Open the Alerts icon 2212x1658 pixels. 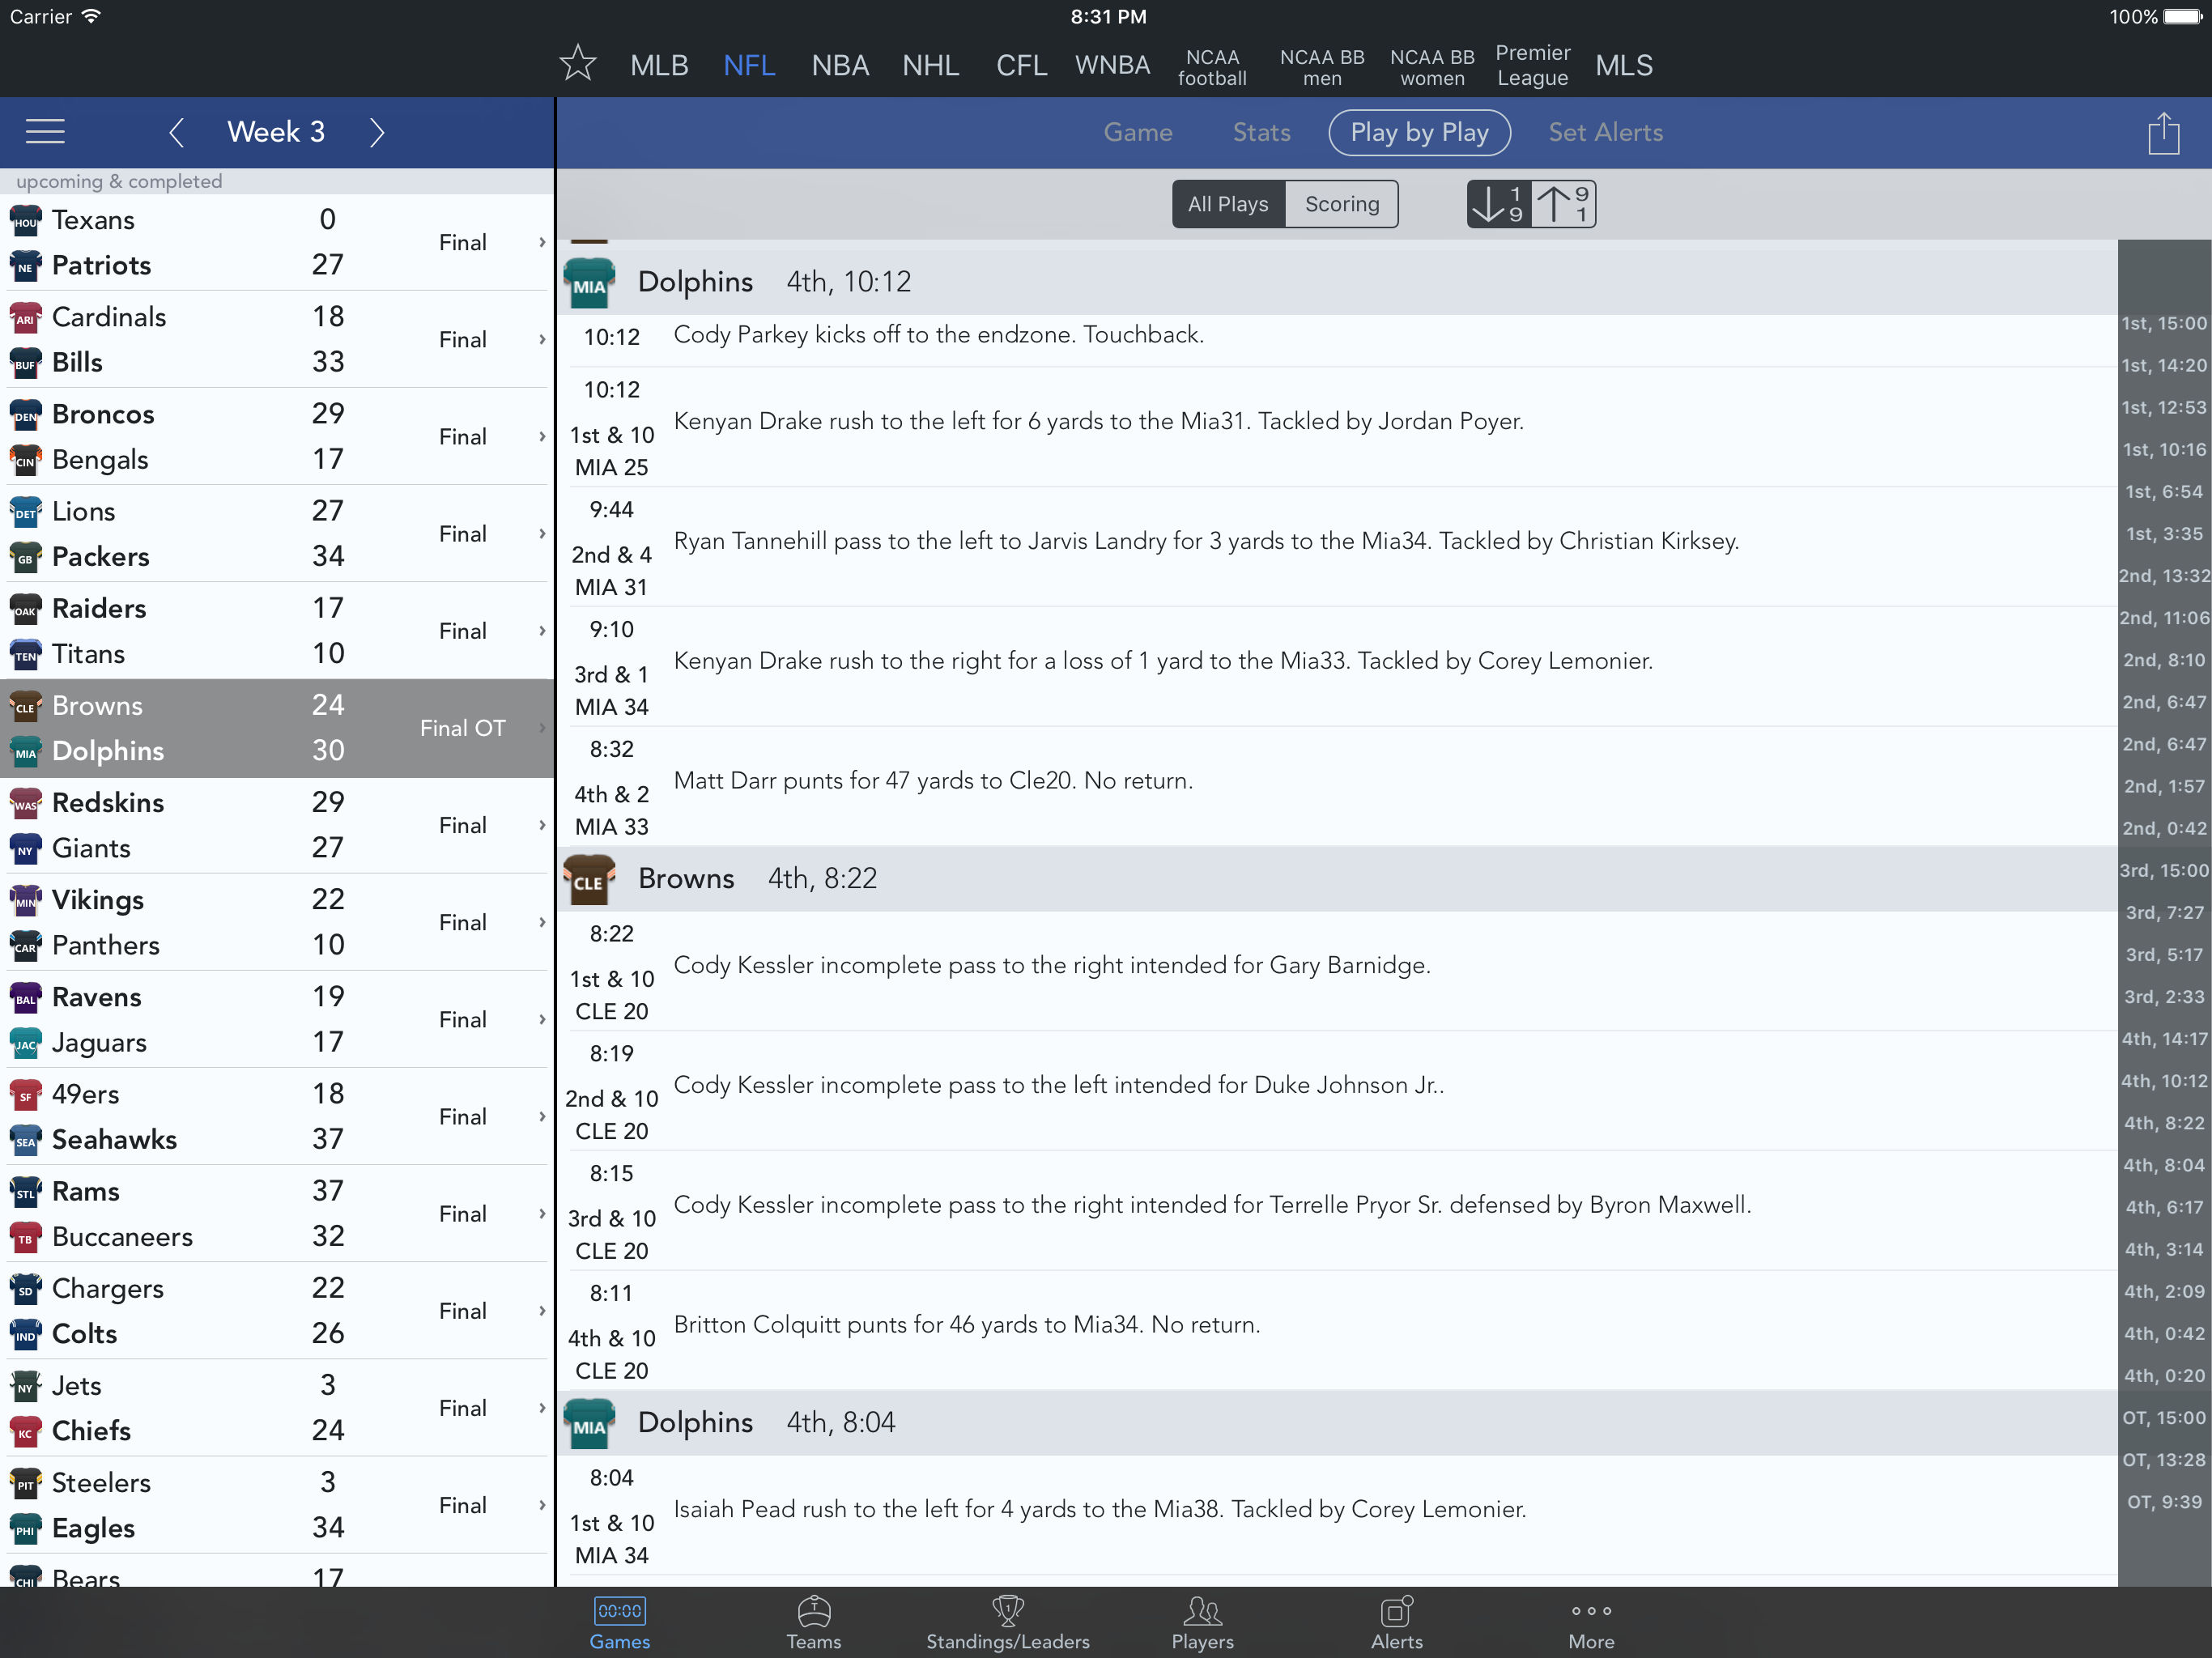pos(1396,1610)
